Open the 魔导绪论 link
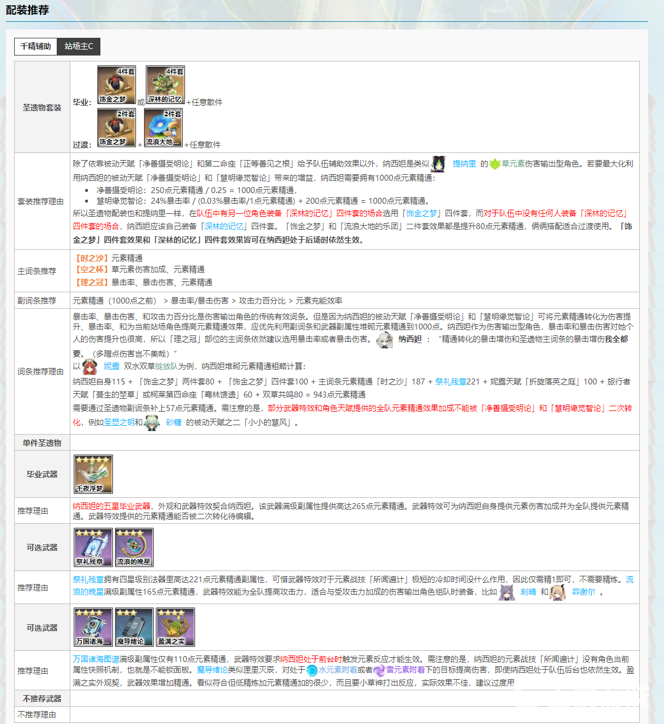 pos(212,670)
